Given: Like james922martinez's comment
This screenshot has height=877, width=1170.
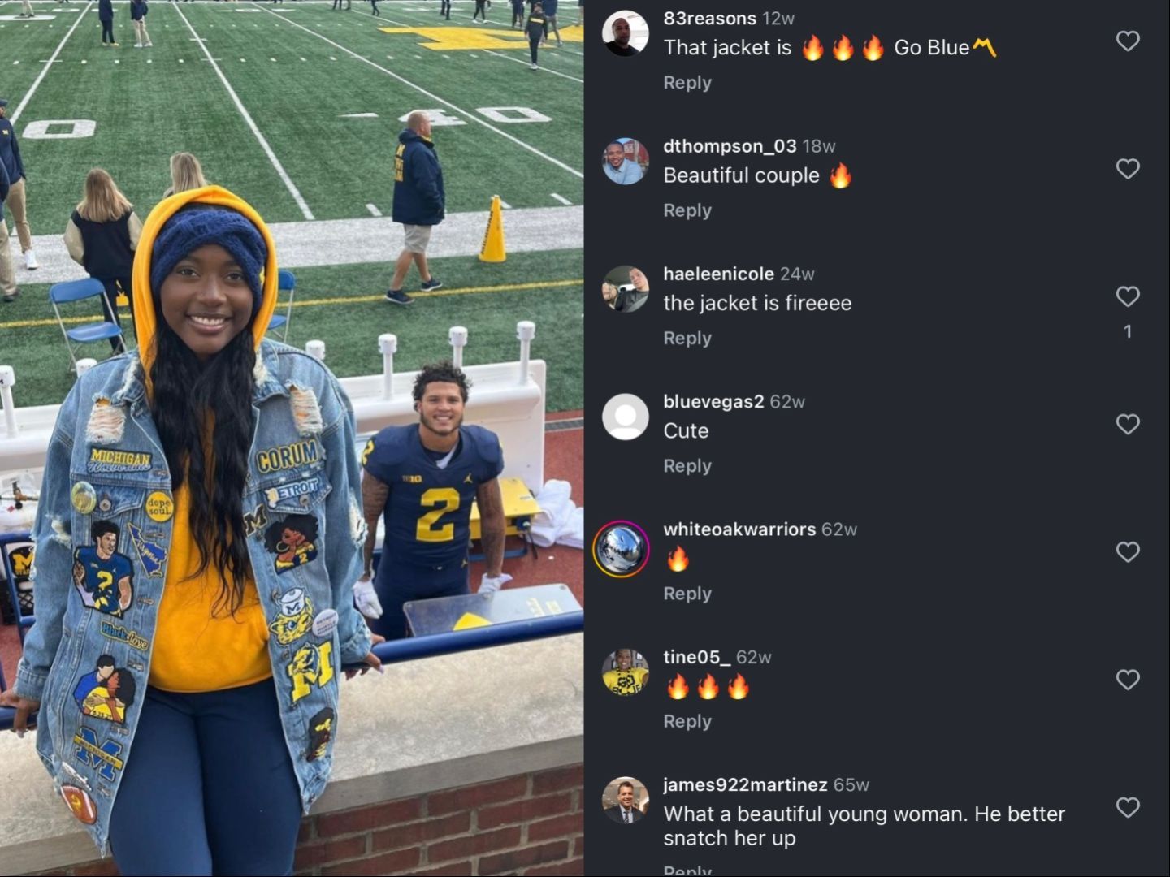Looking at the screenshot, I should pos(1128,807).
